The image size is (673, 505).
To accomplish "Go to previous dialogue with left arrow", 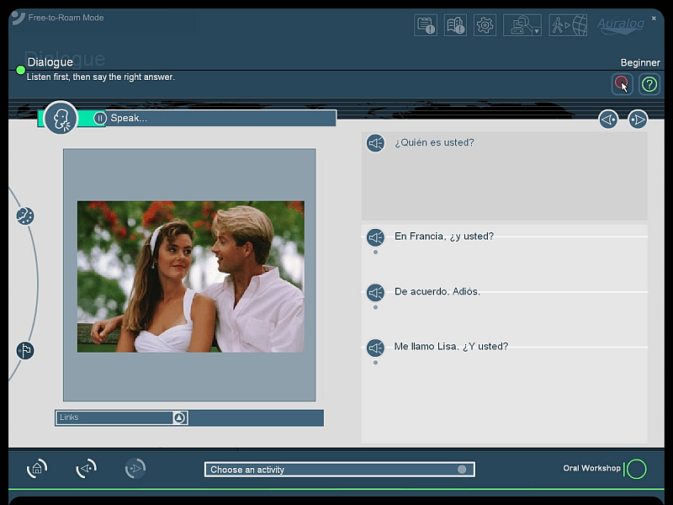I will tap(608, 120).
